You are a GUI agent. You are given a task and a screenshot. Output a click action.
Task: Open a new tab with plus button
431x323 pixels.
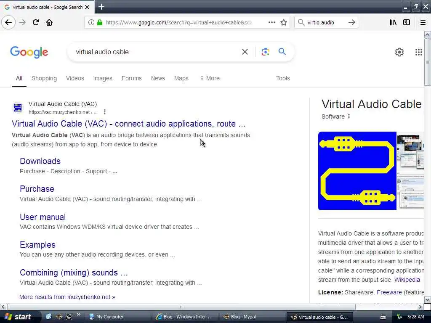point(101,7)
